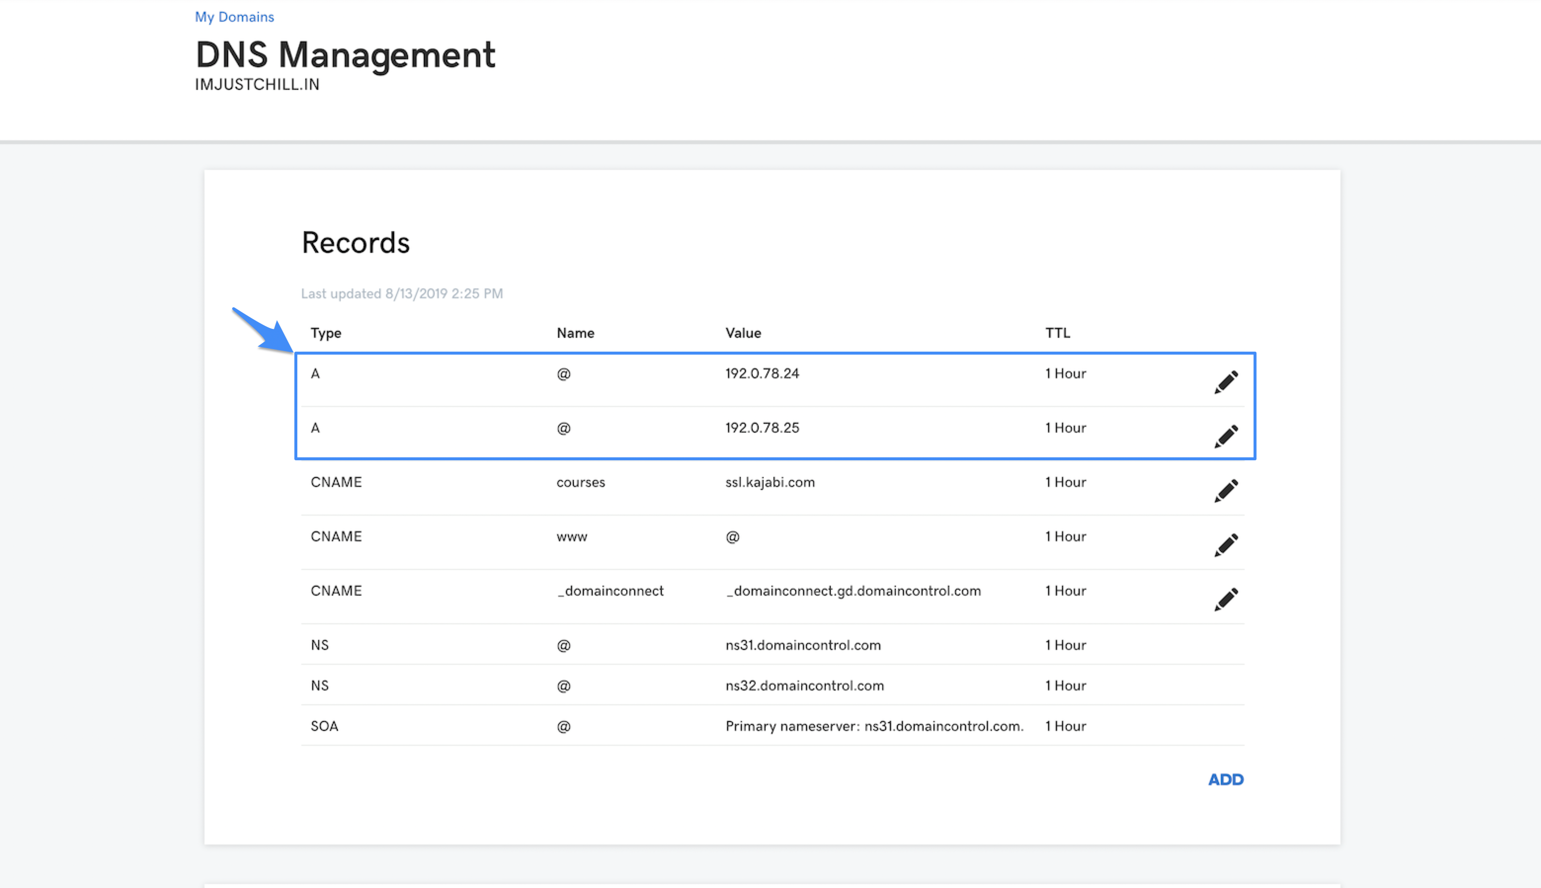
Task: Click the Records section heading
Action: [x=356, y=242]
